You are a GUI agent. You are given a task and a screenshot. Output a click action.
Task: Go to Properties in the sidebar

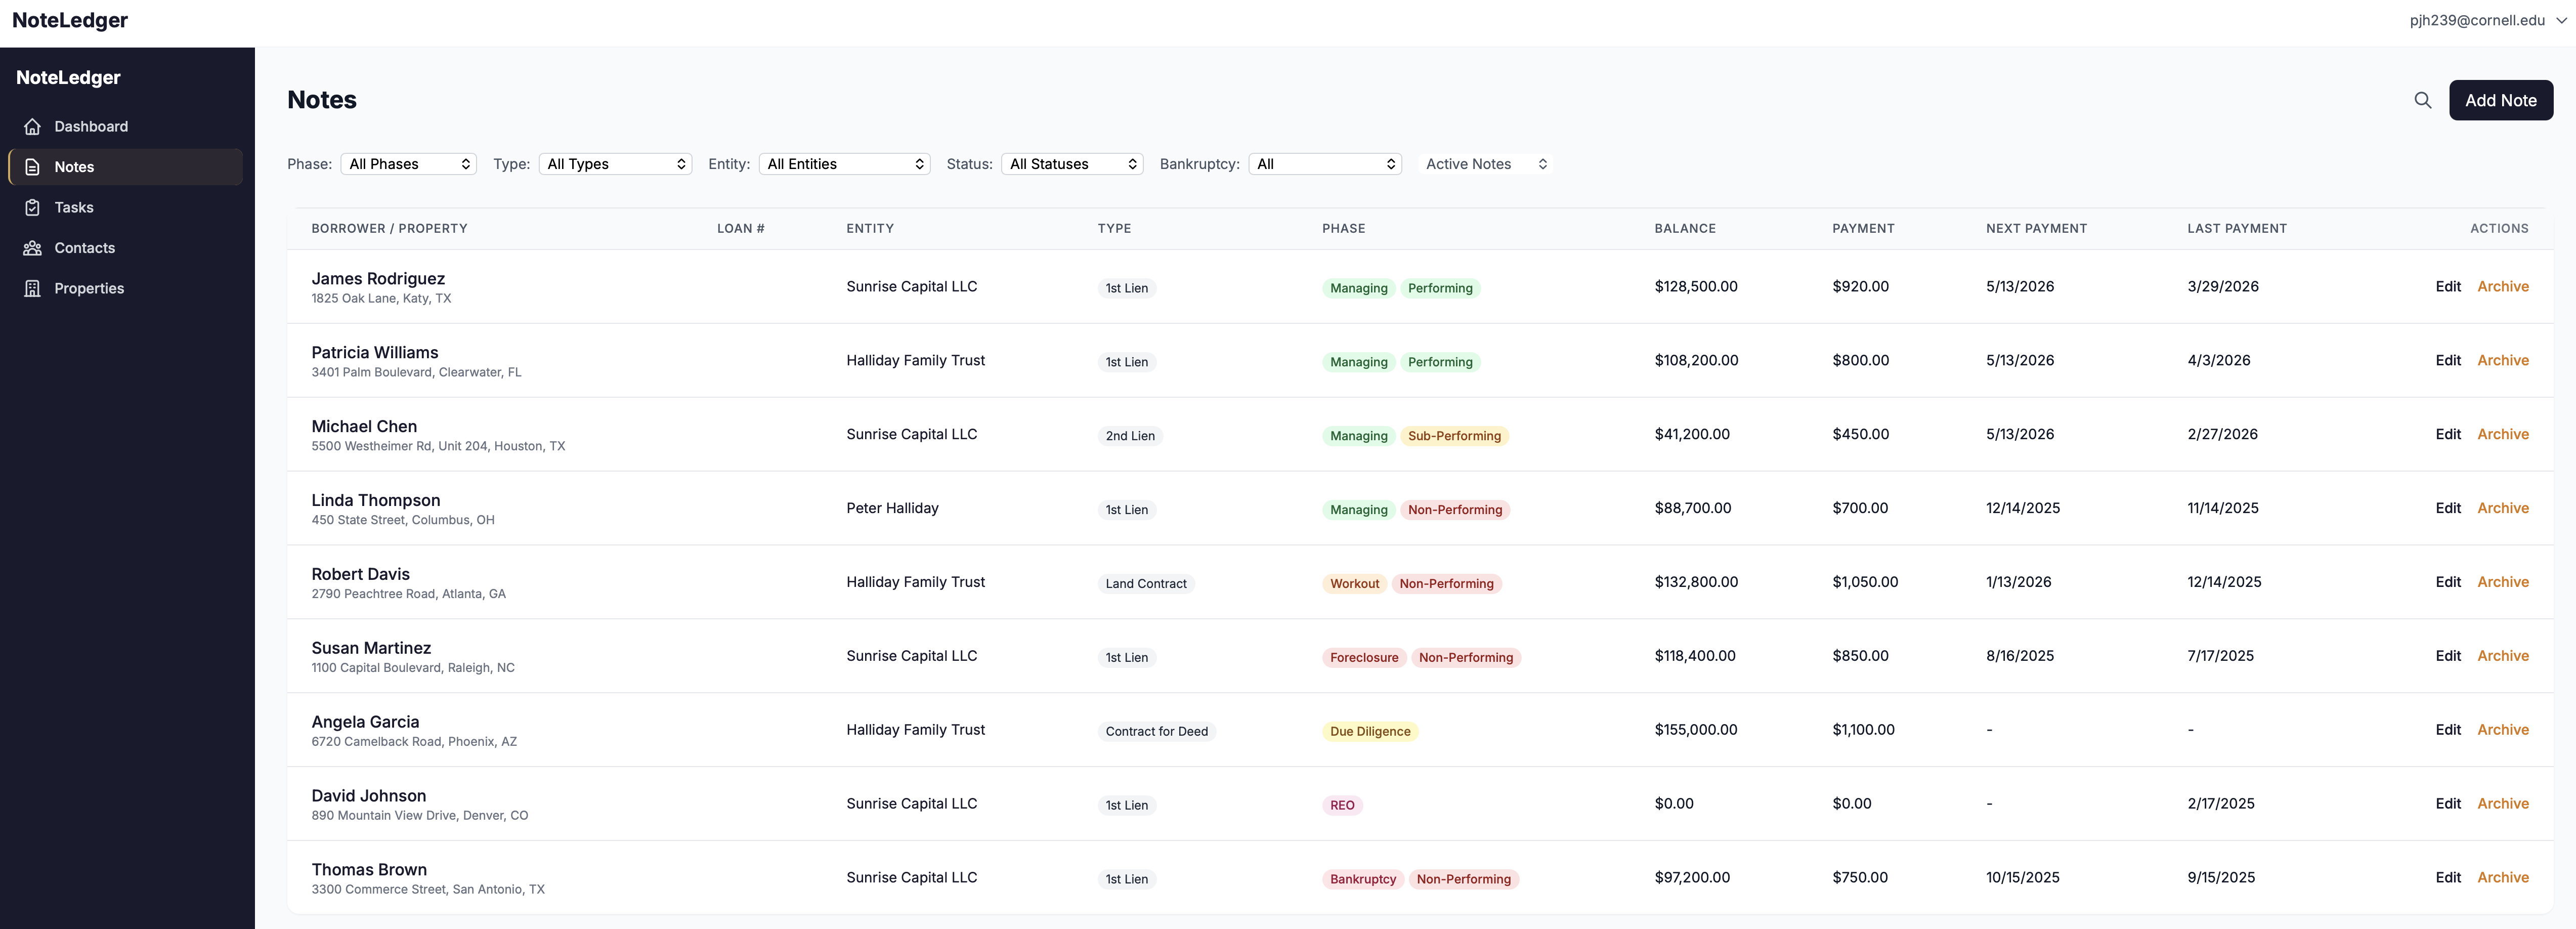(x=89, y=289)
